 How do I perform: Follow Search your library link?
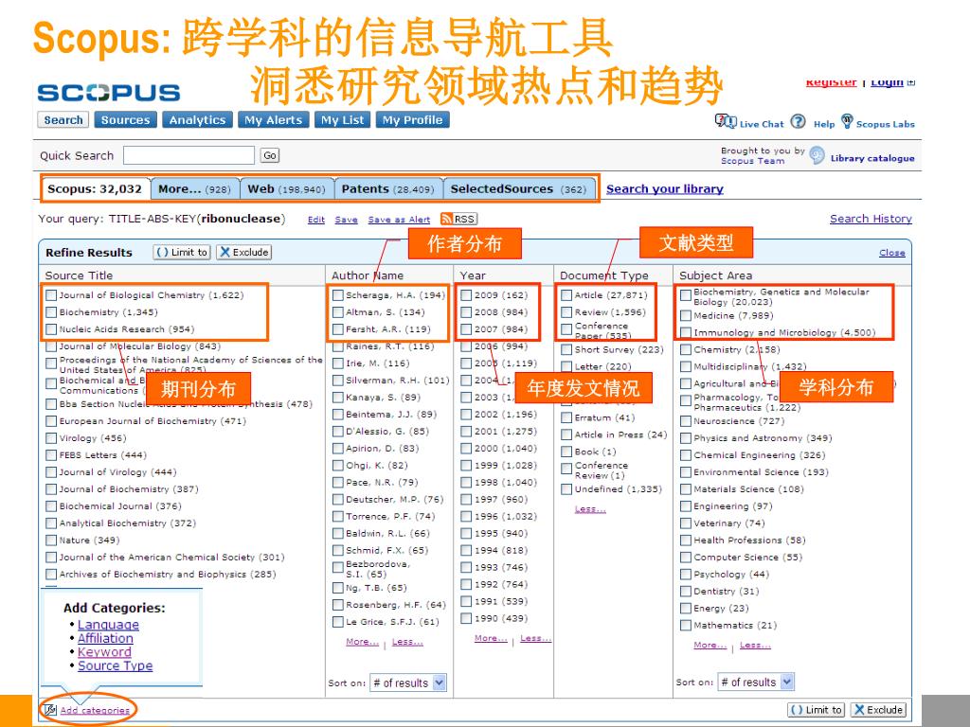[664, 189]
